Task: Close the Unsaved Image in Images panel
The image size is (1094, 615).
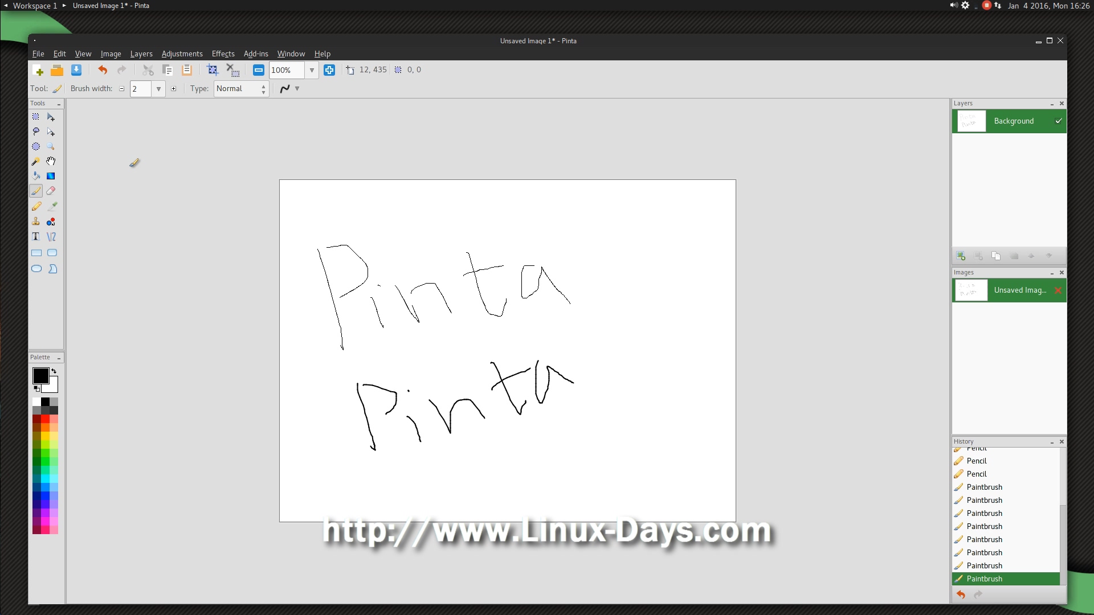Action: (x=1058, y=290)
